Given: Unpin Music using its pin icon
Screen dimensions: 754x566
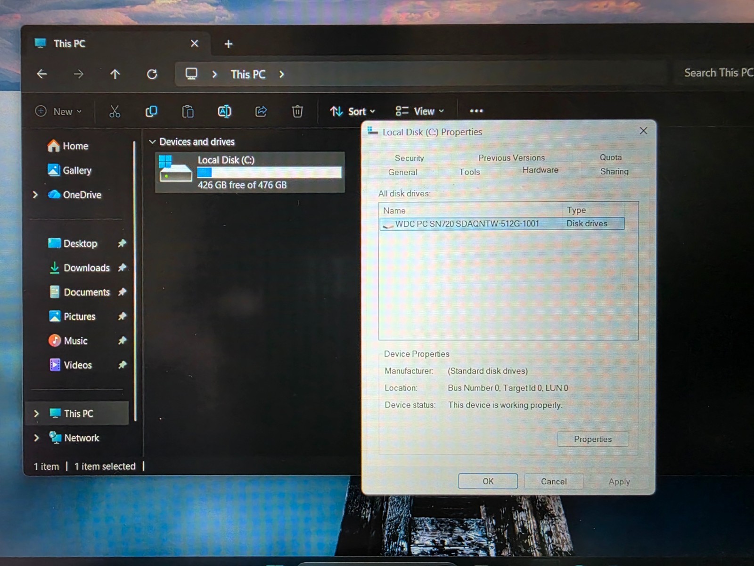Looking at the screenshot, I should [x=122, y=341].
